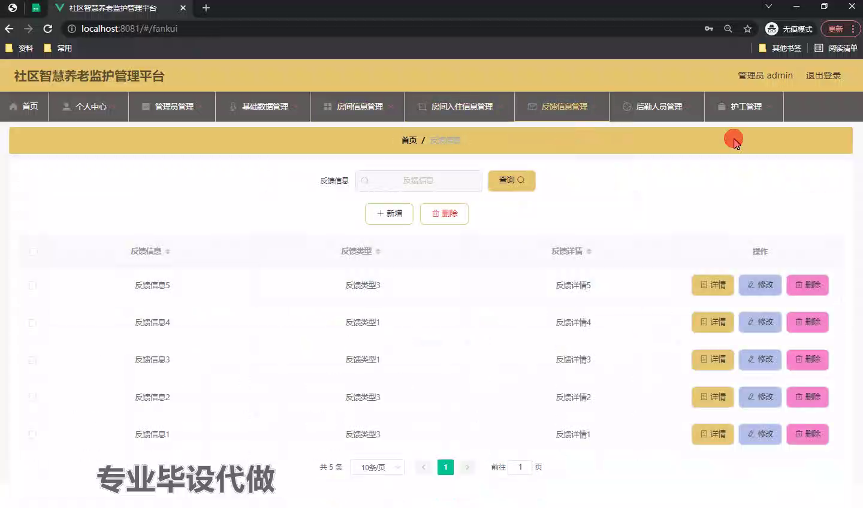Viewport: 863px width, 508px height.
Task: Open saved passwords key icon
Action: tap(709, 29)
